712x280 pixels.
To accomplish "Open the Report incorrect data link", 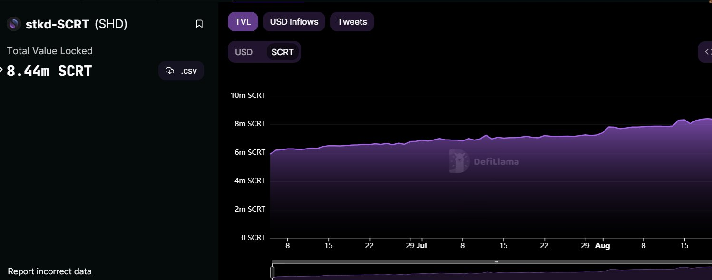I will (x=49, y=271).
